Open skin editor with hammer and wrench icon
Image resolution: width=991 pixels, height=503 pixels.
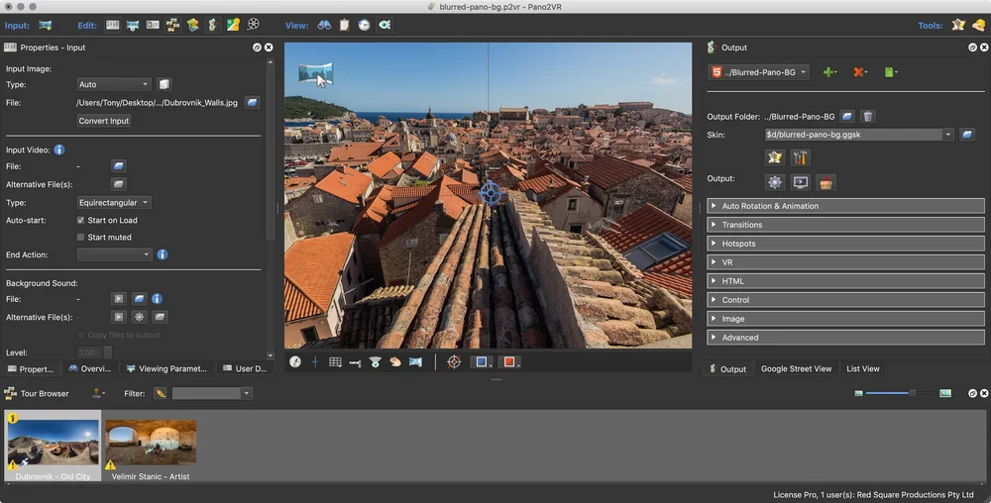click(800, 157)
